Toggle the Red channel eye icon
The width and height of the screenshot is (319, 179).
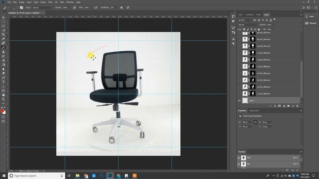click(x=239, y=164)
